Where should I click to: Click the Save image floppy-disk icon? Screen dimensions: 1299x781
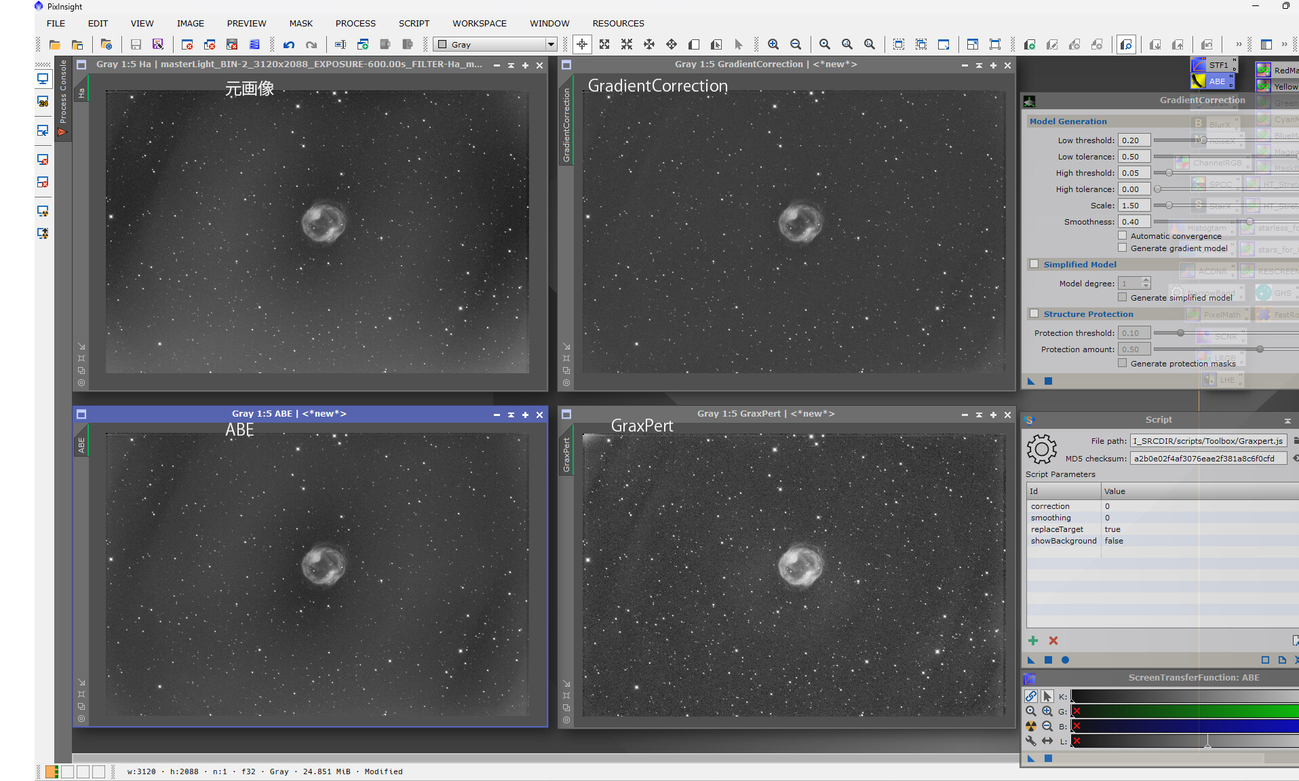(136, 45)
